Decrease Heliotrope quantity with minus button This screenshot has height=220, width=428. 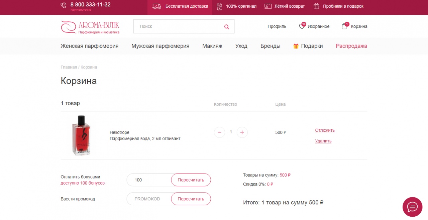coord(219,132)
